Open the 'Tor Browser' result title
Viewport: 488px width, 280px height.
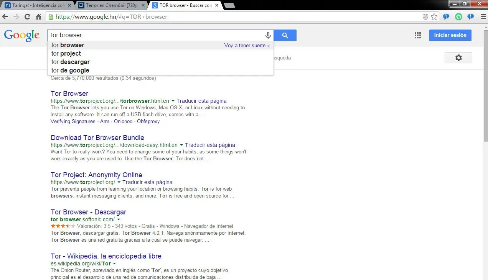pos(69,94)
